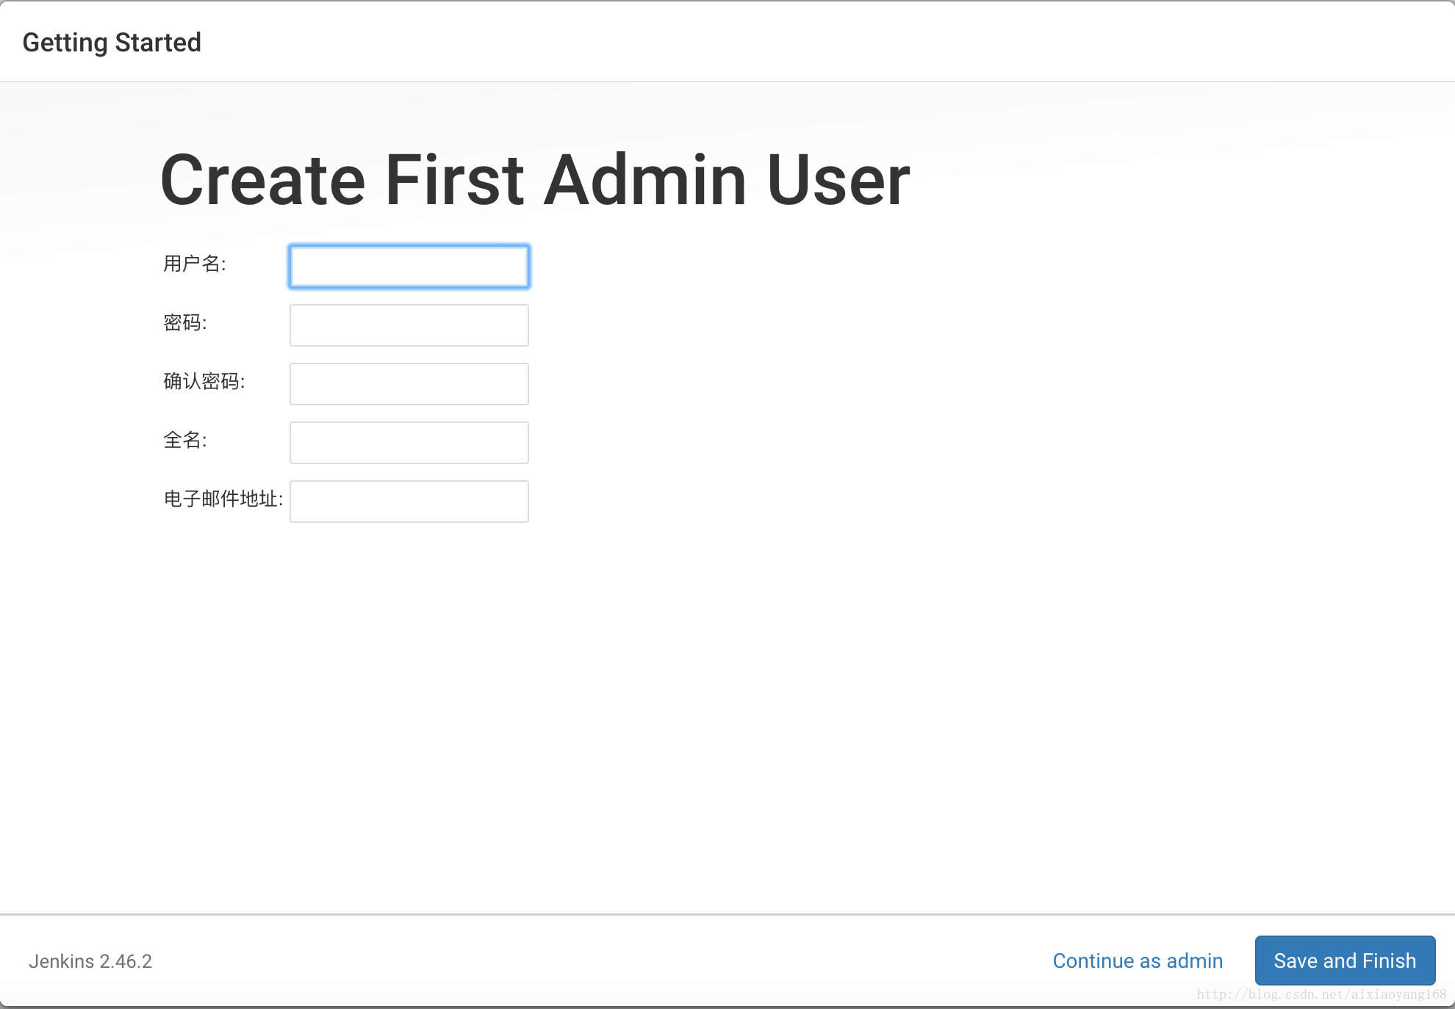Screen dimensions: 1455x1009
Task: Click the 确认密码 input field
Action: [409, 383]
